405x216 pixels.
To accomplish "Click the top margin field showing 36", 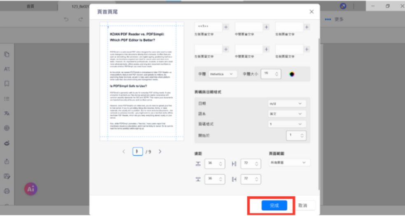I will [214, 164].
